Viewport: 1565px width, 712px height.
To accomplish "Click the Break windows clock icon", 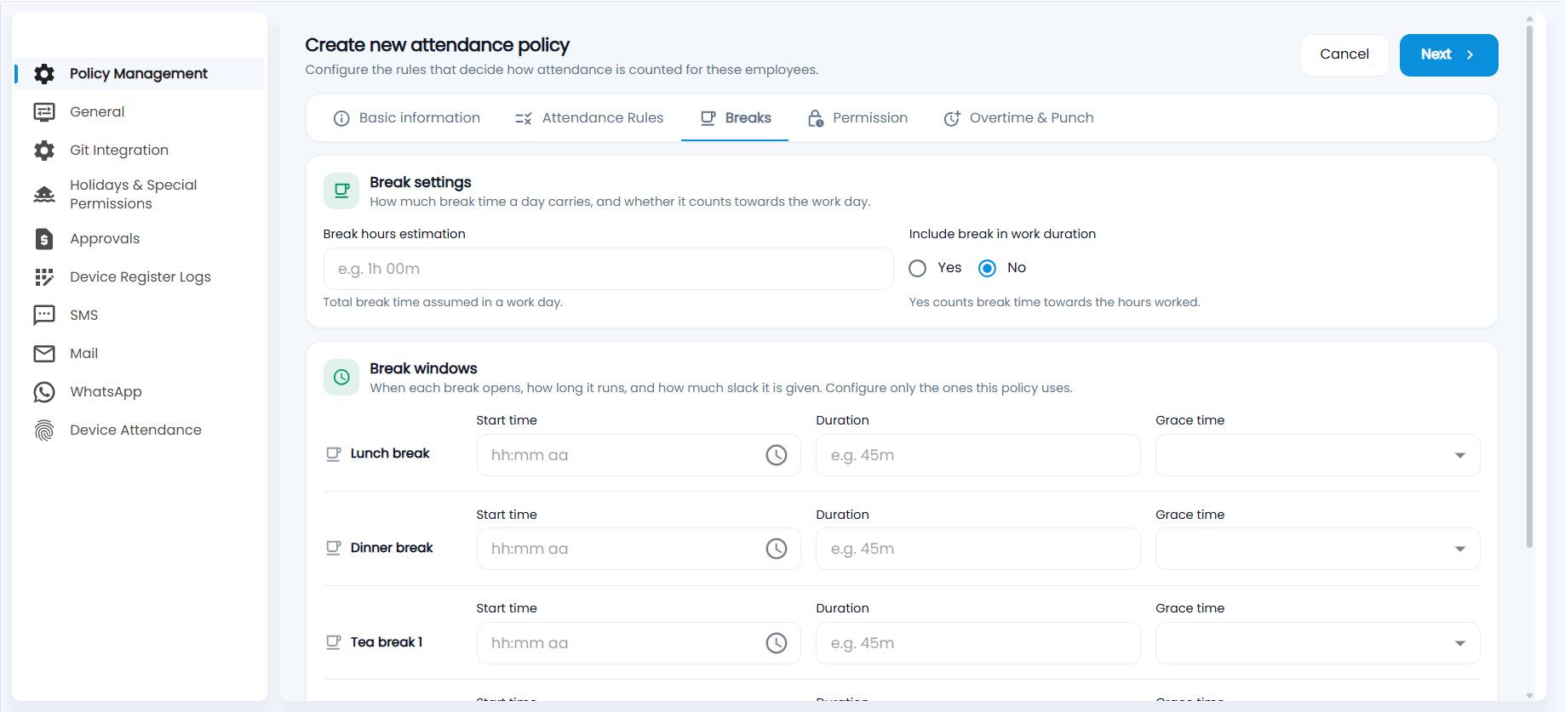I will (x=341, y=377).
